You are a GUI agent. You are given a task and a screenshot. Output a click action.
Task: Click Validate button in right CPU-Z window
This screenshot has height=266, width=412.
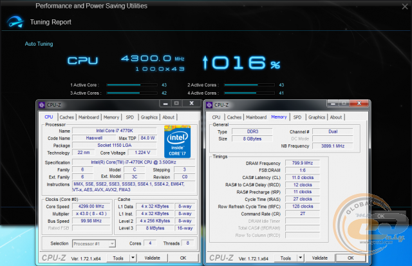click(320, 258)
